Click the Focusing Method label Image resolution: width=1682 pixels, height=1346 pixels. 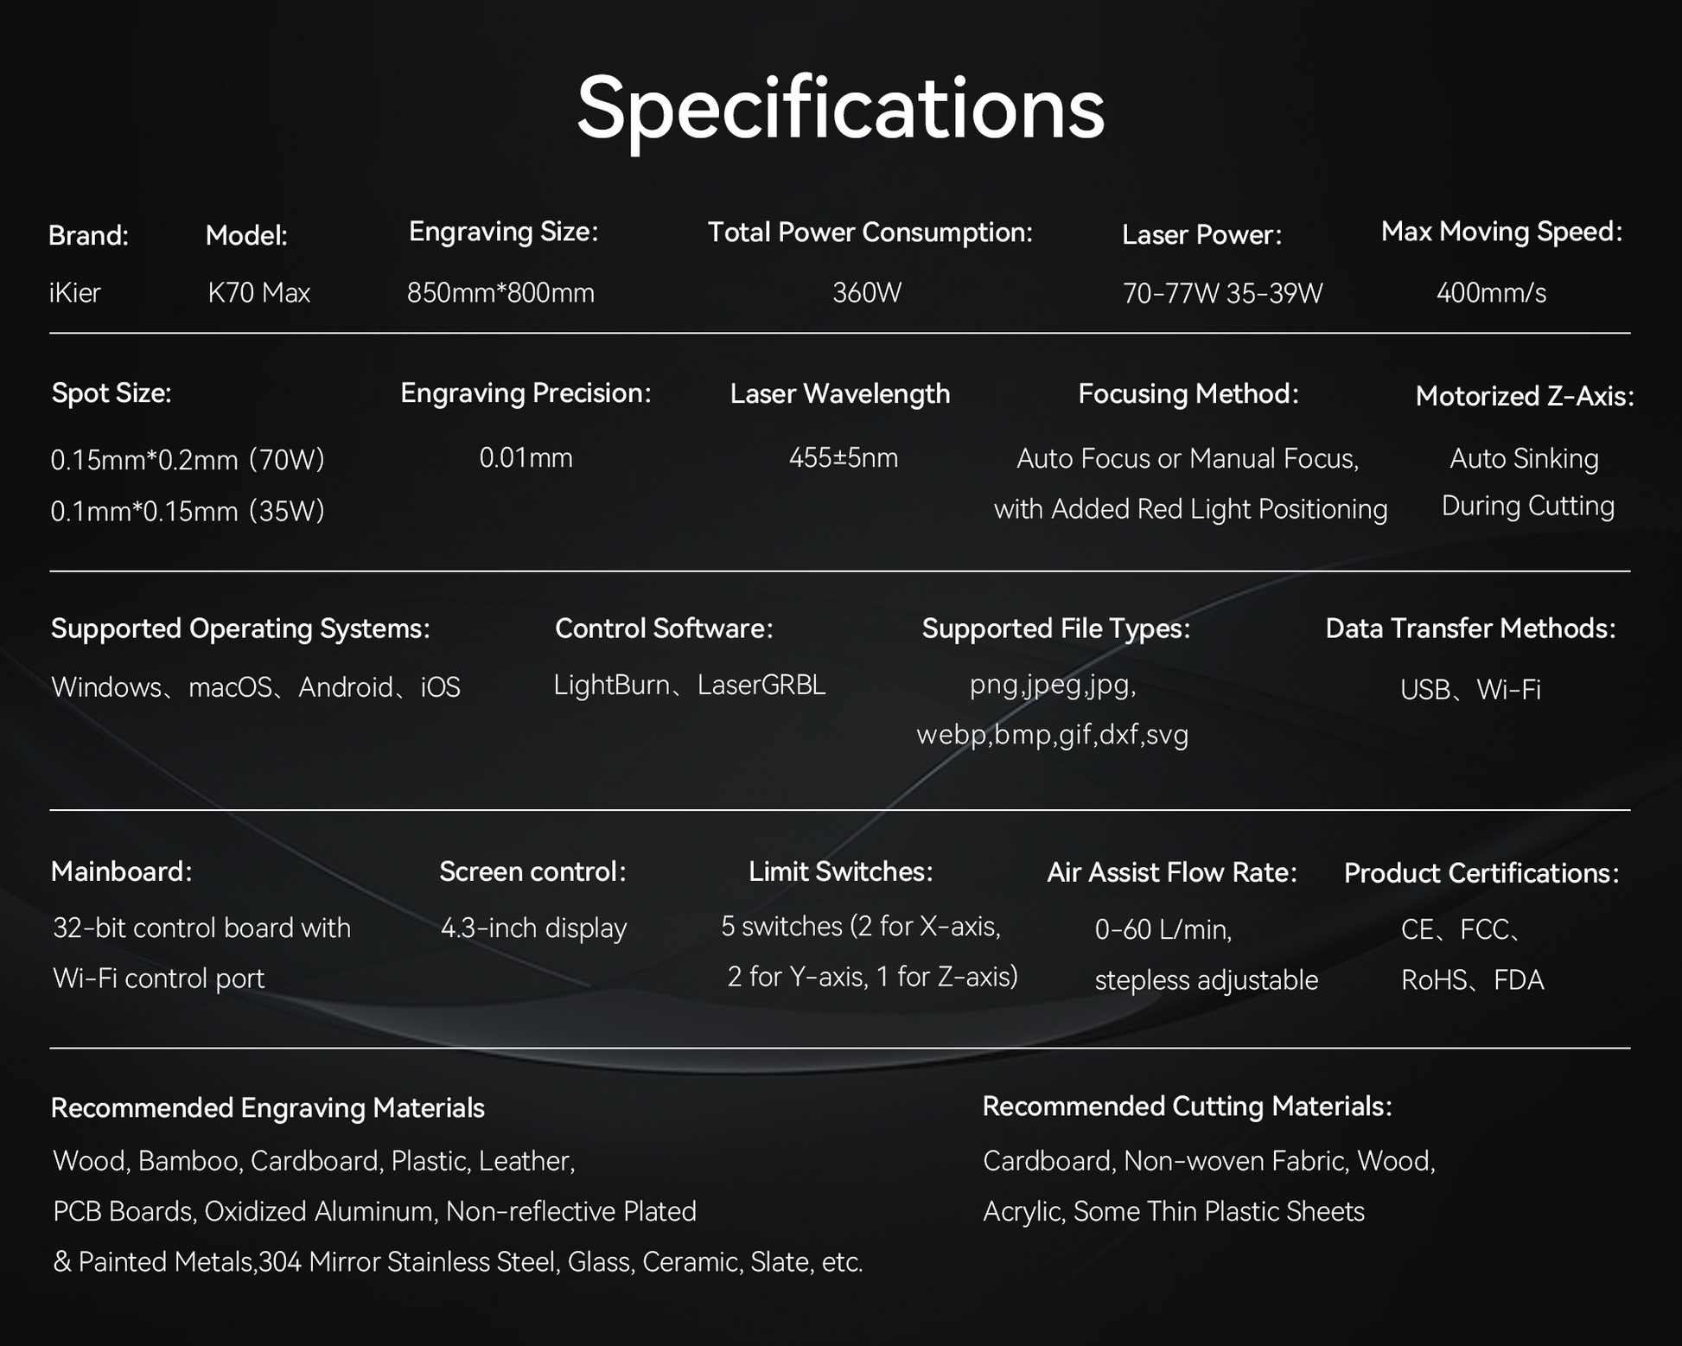[x=1188, y=394]
